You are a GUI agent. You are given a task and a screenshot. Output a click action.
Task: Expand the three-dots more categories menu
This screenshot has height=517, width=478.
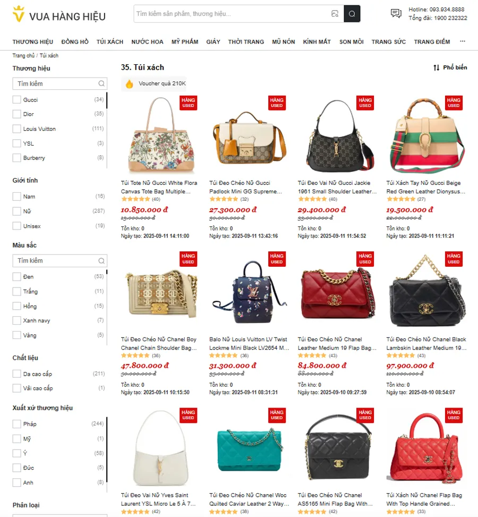(x=463, y=41)
